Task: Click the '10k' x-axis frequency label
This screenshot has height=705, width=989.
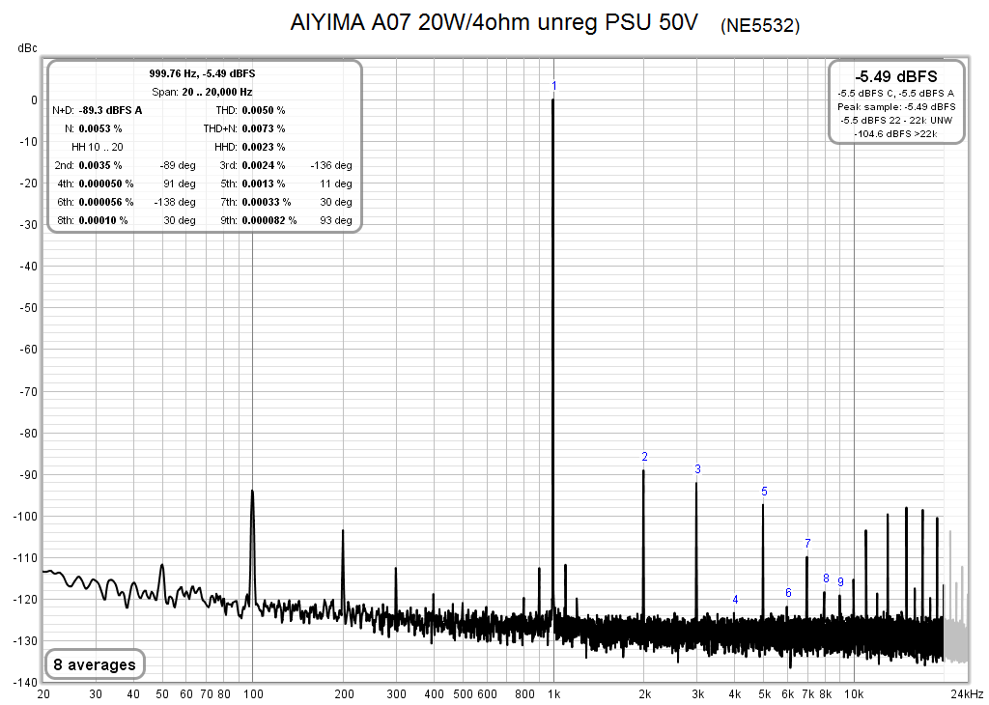Action: [x=854, y=694]
